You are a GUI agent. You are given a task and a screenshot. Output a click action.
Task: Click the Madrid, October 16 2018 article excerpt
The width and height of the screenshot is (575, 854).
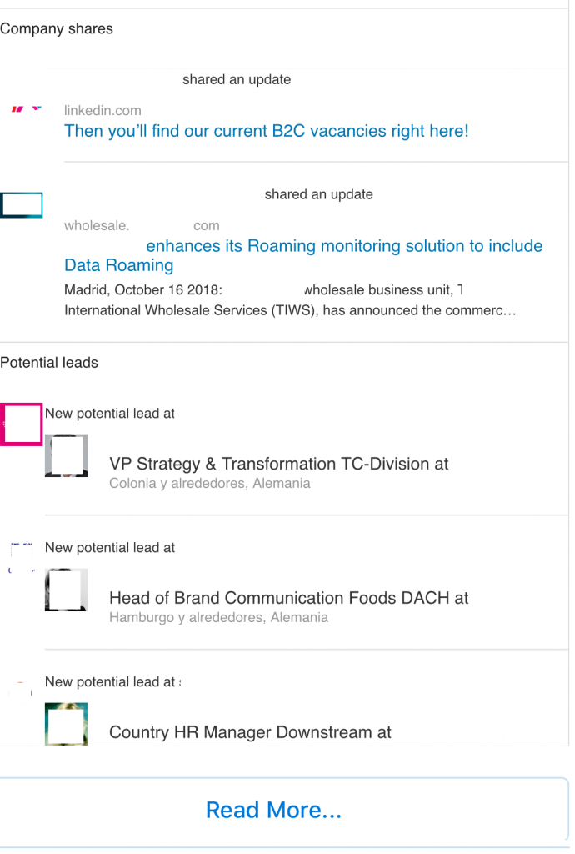(291, 300)
